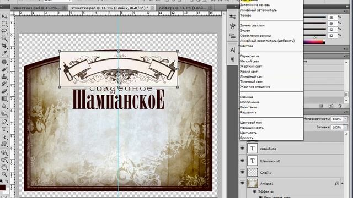Select the Hand tool
This screenshot has width=353, height=198.
tap(4, 167)
